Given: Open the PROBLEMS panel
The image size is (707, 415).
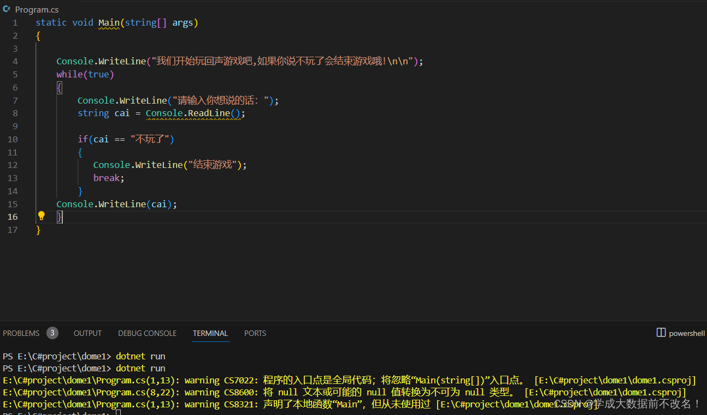Looking at the screenshot, I should click(21, 333).
